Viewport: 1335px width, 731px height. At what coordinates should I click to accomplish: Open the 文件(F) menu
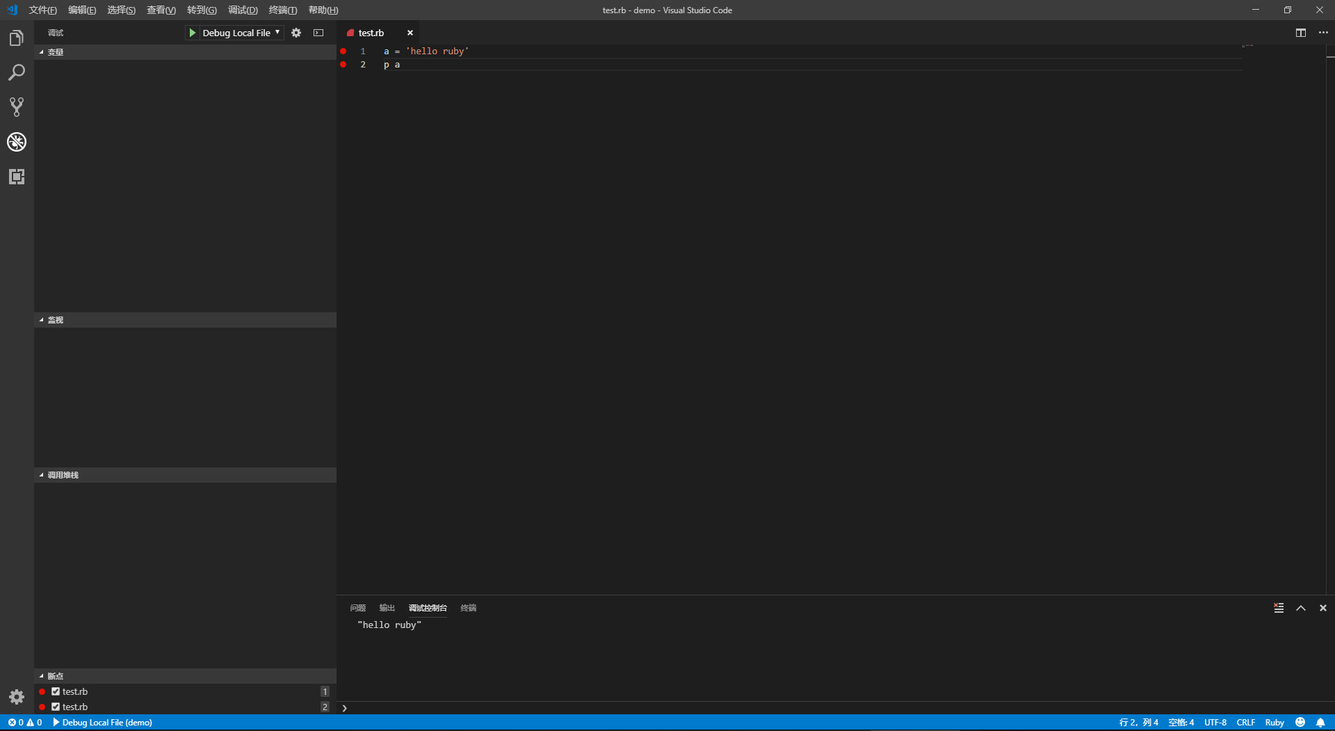pos(42,10)
